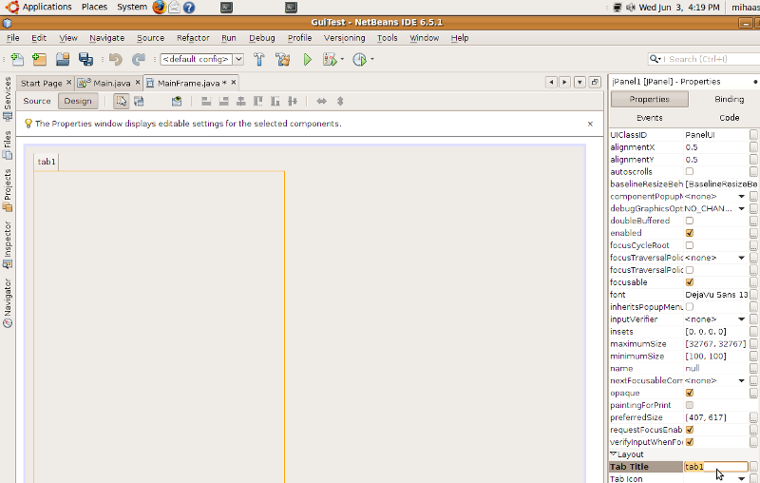Click the volume icon in system tray
The width and height of the screenshot is (760, 483).
click(631, 8)
